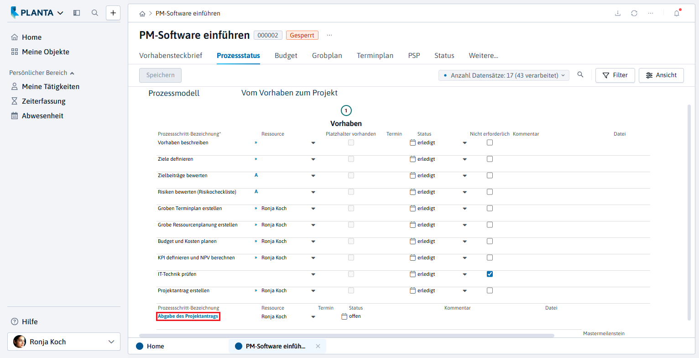The width and height of the screenshot is (699, 358).
Task: Open the Weitere... tab menu
Action: click(x=484, y=56)
